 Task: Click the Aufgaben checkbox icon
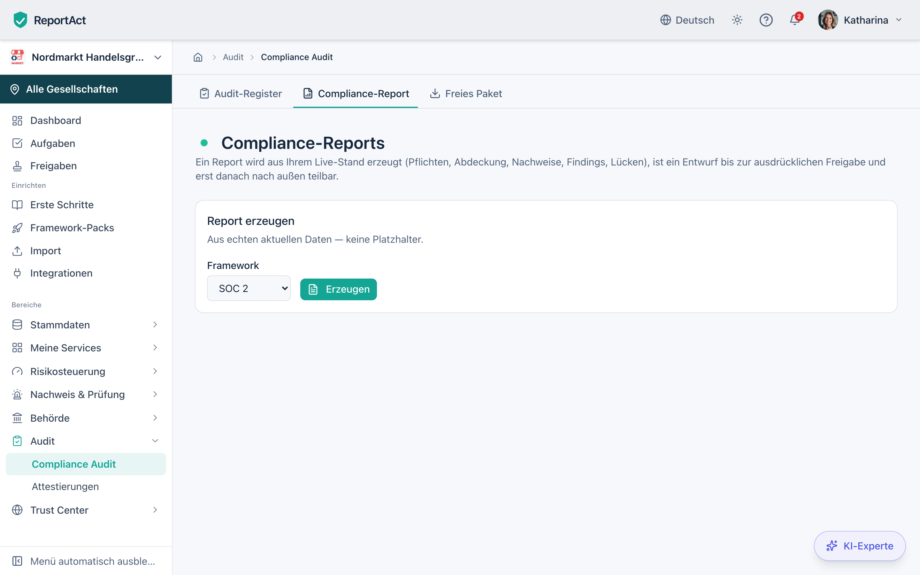(17, 143)
